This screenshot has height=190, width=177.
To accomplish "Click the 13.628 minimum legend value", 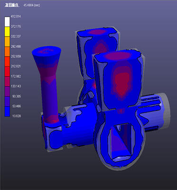I will pos(17,116).
